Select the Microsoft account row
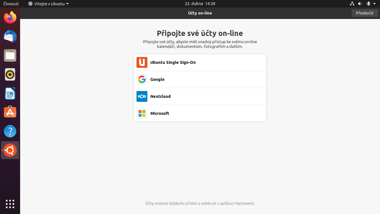Screen dimensions: 380x214 (200, 113)
